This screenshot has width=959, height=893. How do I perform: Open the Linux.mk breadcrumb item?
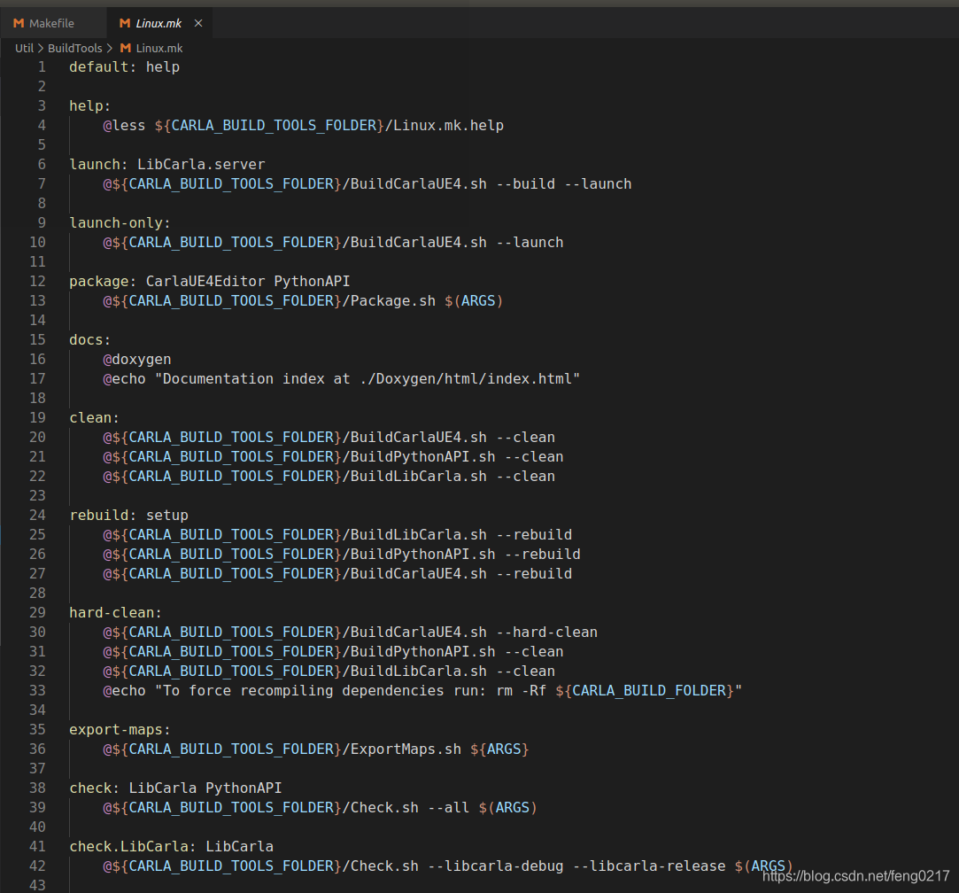pyautogui.click(x=159, y=48)
